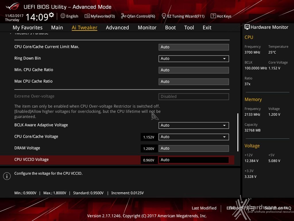Click the 0.960V reading beside CPU VCCIO Voltage

149,160
